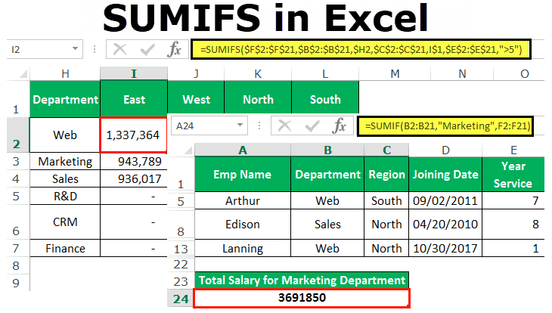Click the Cancel X icon next to name box I2

pyautogui.click(x=119, y=50)
